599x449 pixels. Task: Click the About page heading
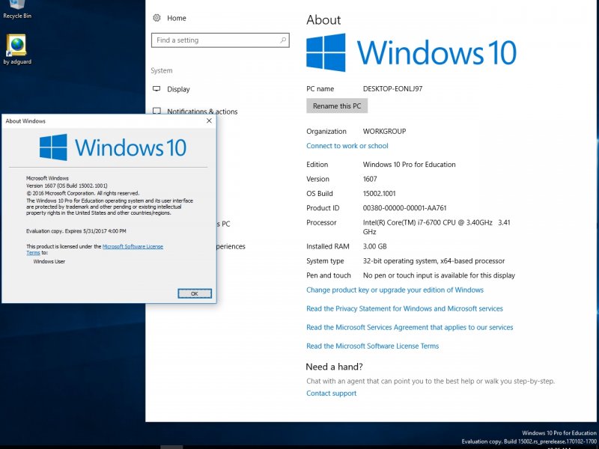click(323, 20)
